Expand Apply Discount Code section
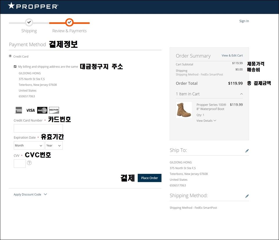The height and width of the screenshot is (240, 279). click(30, 194)
